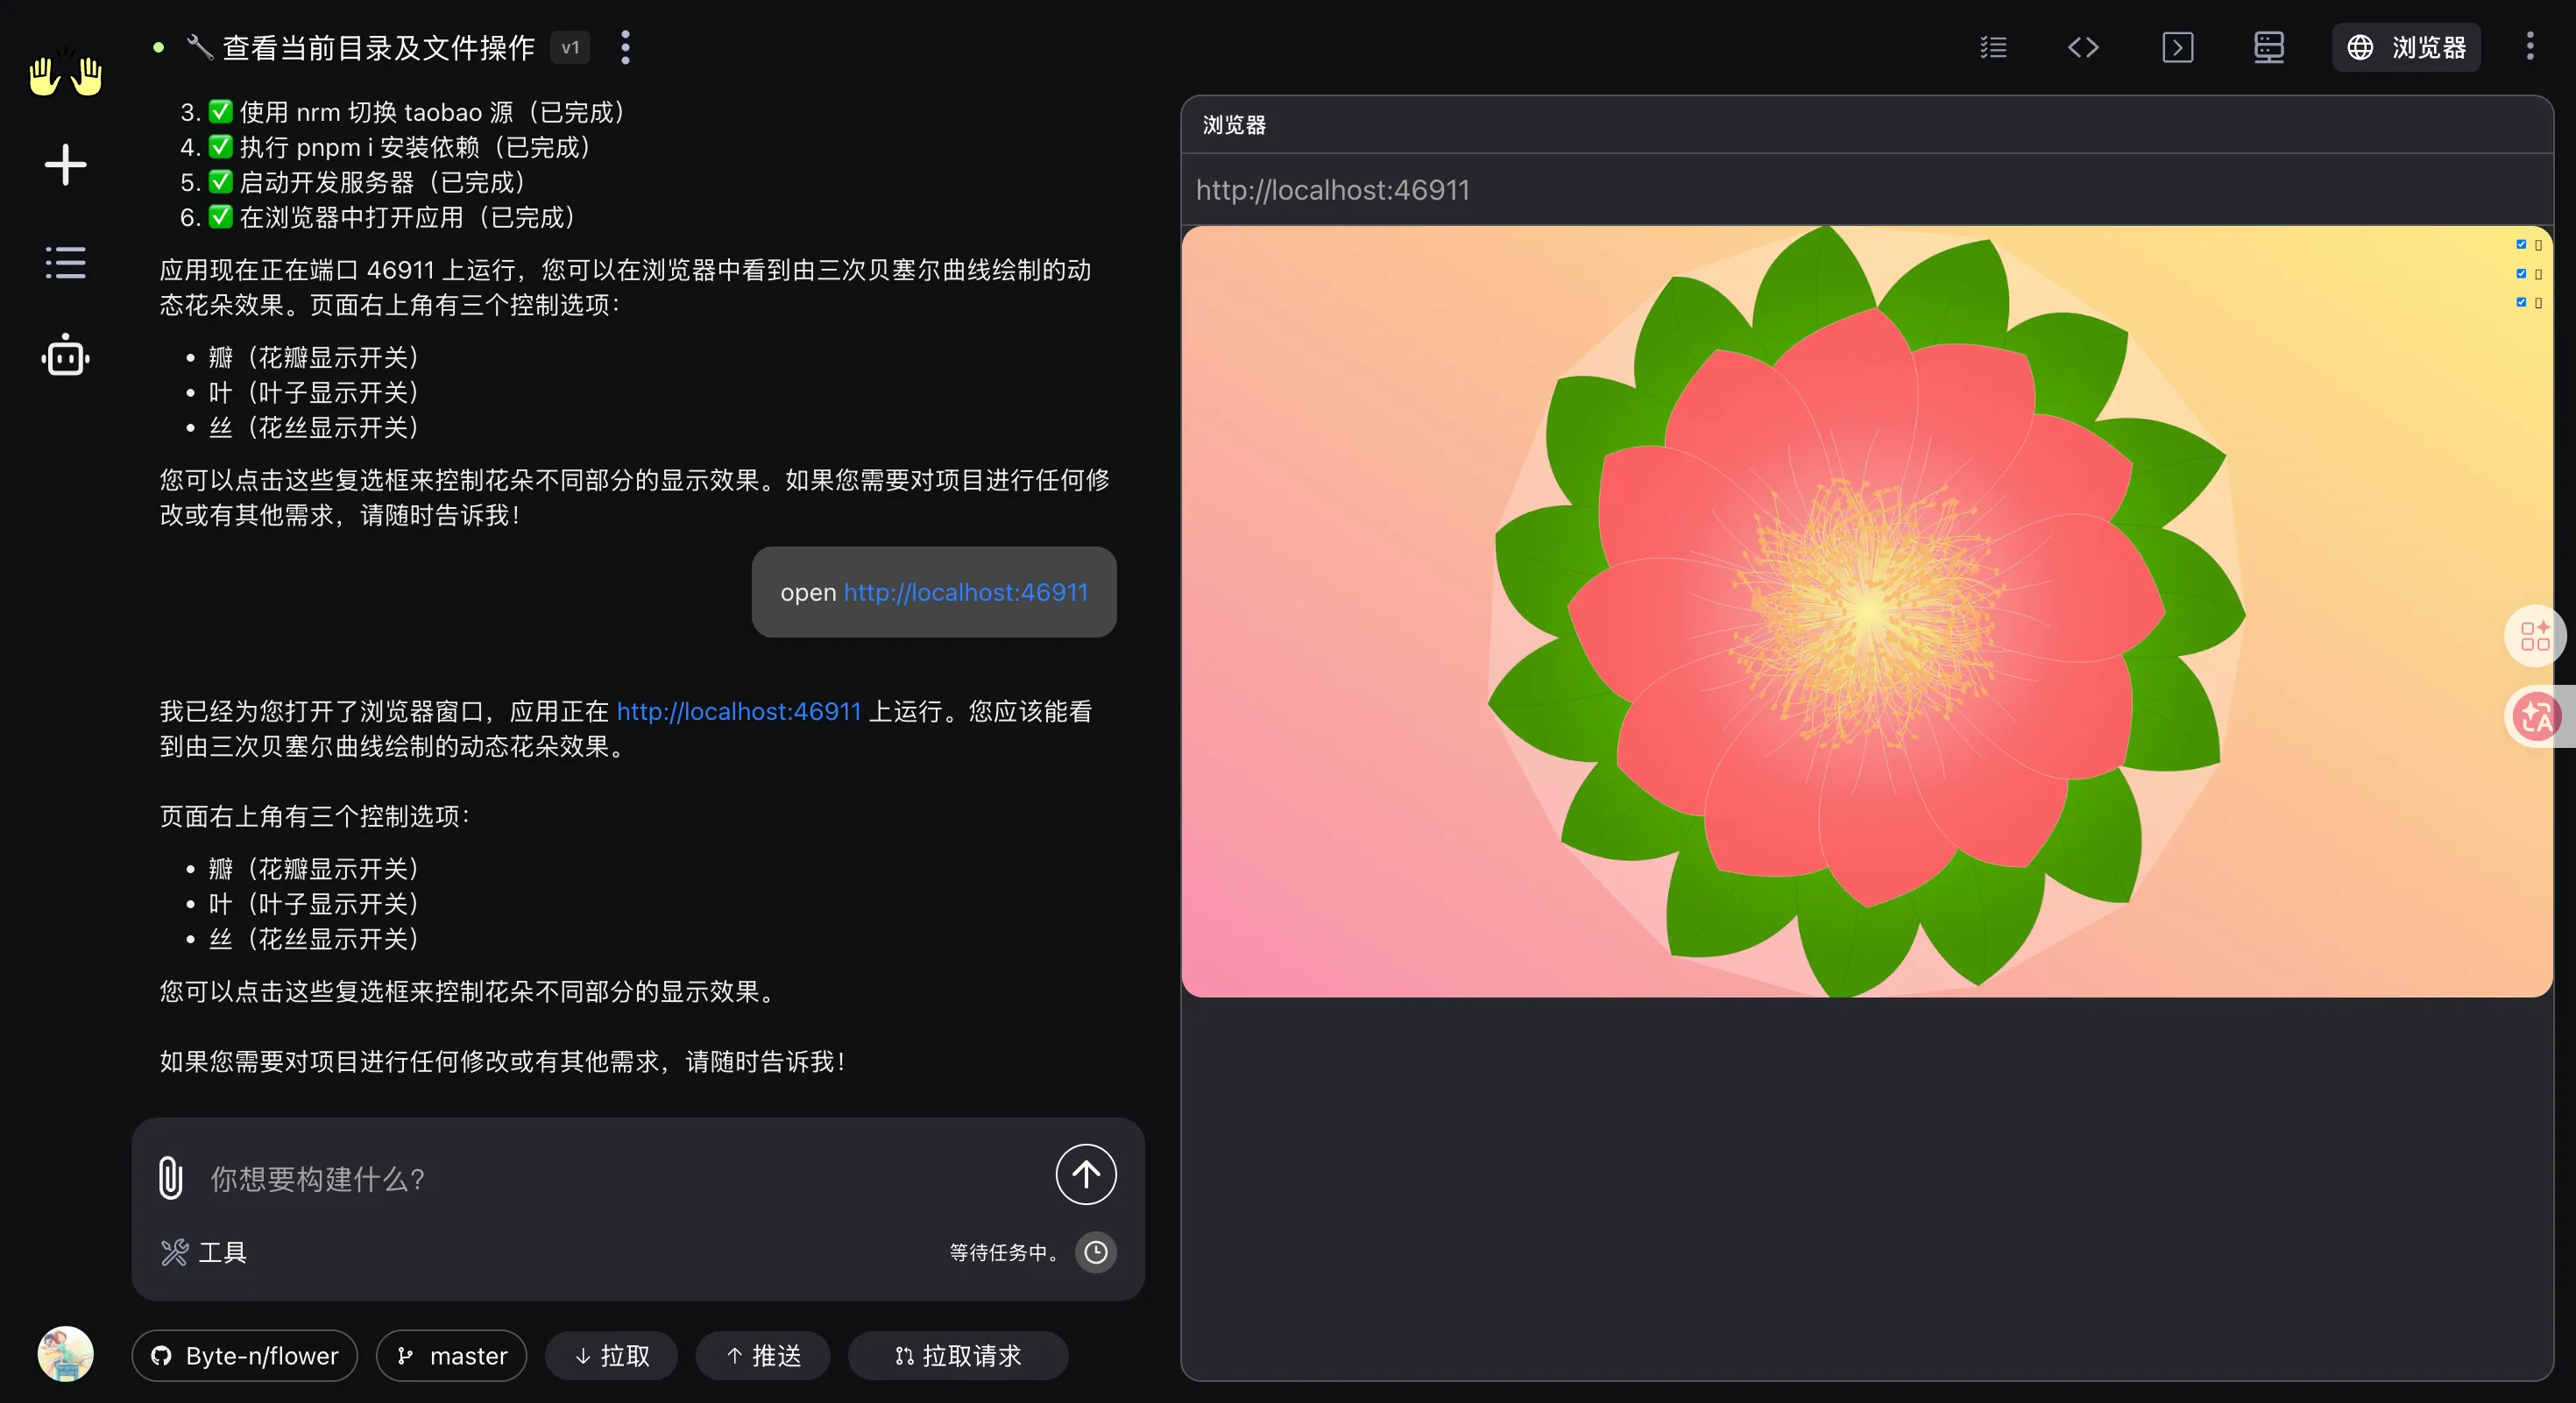Screen dimensions: 2576x1403
Task: Open top-right vertical dots menu
Action: (x=2530, y=47)
